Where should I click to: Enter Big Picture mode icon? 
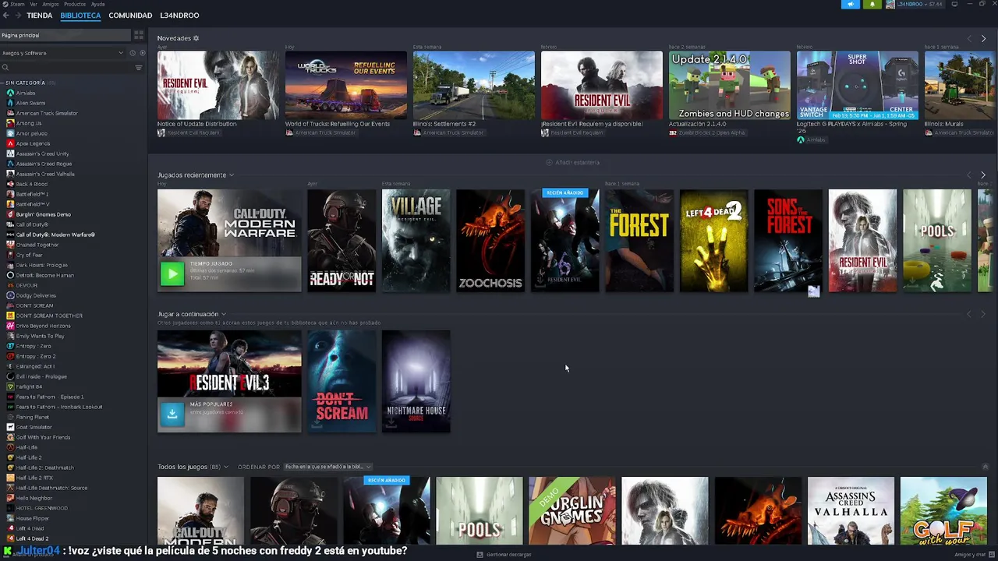954,4
